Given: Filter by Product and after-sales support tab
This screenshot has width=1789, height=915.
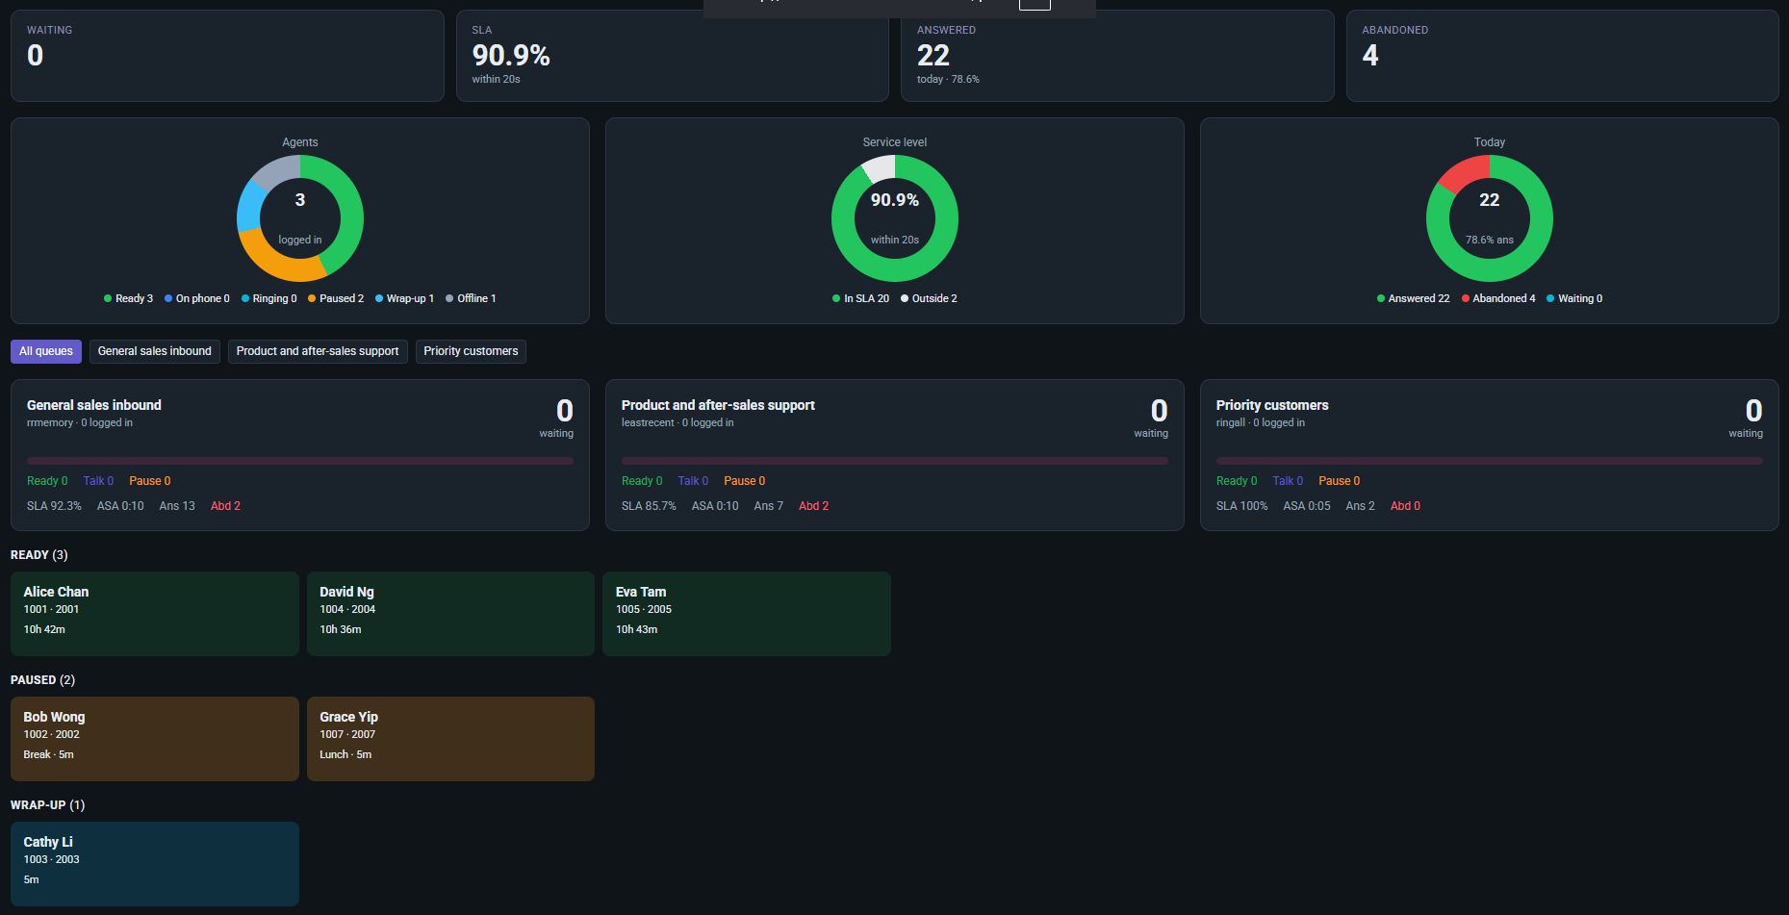Looking at the screenshot, I should 318,351.
